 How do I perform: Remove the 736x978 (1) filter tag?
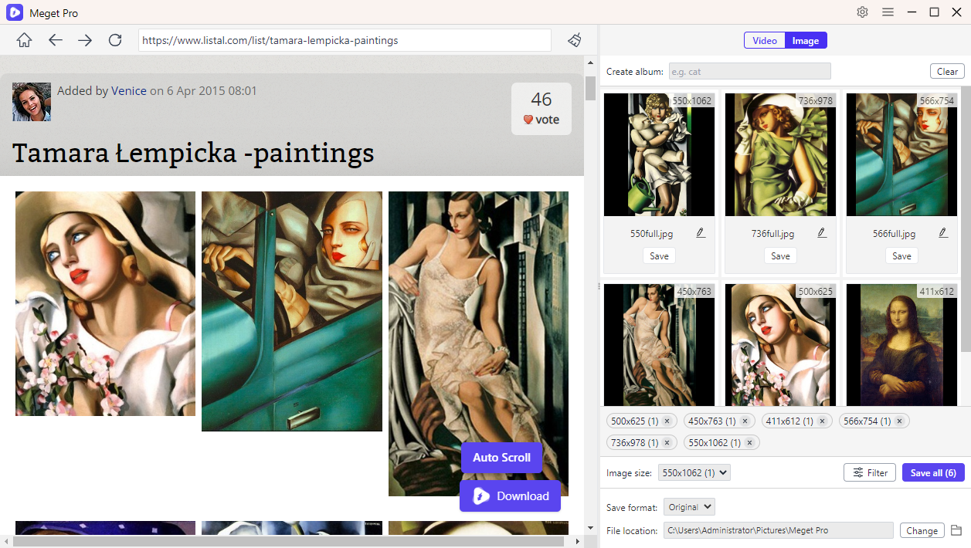pyautogui.click(x=666, y=442)
